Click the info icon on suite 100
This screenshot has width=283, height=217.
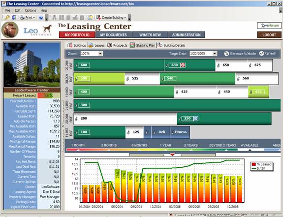pyautogui.click(x=76, y=132)
